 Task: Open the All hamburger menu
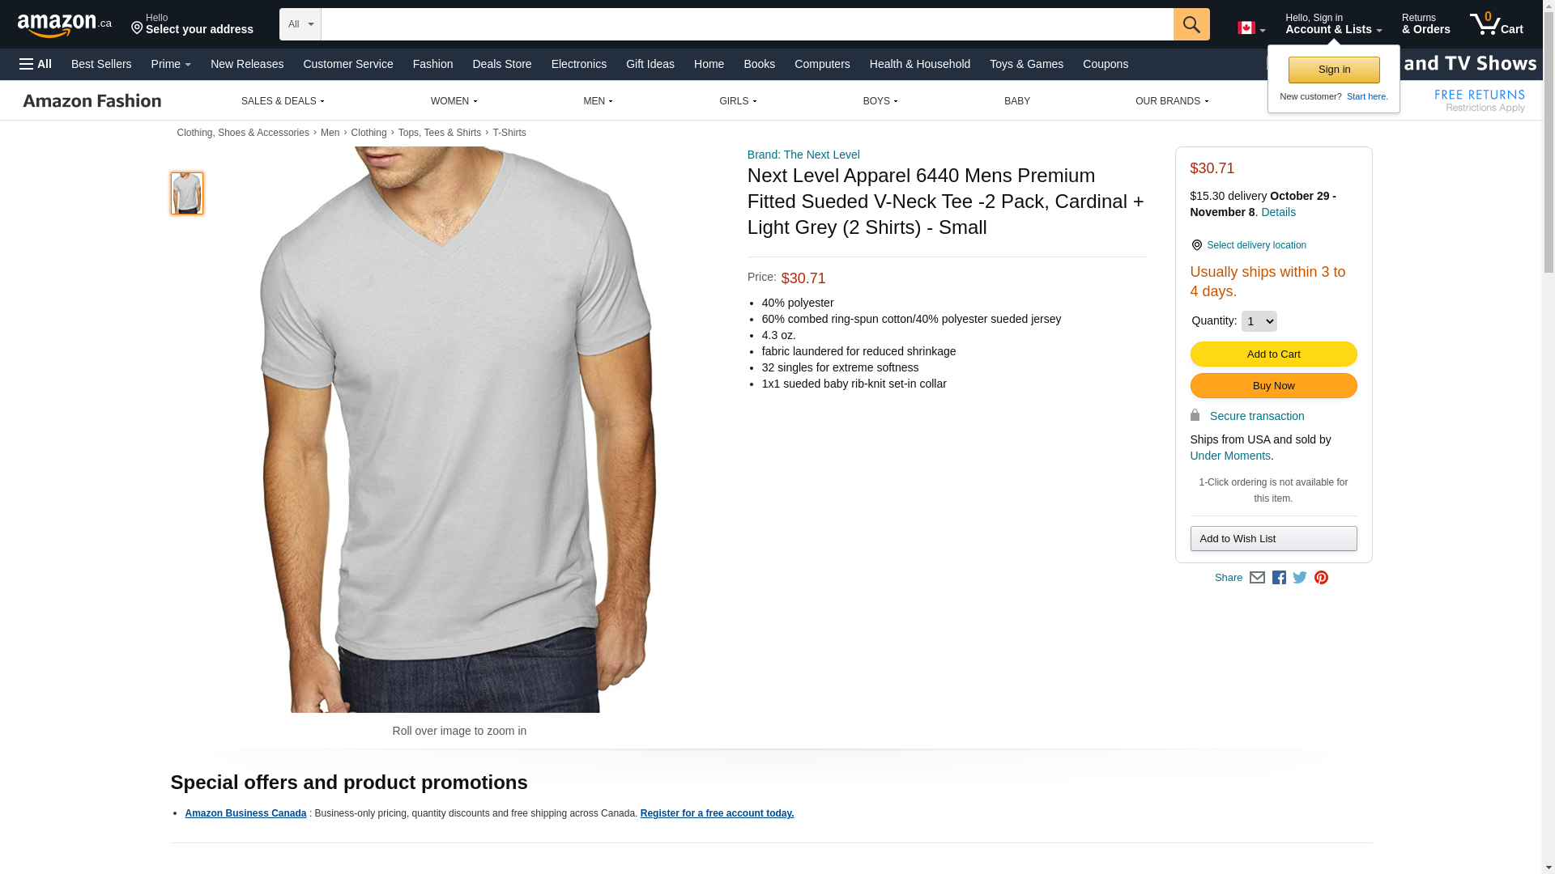(36, 64)
